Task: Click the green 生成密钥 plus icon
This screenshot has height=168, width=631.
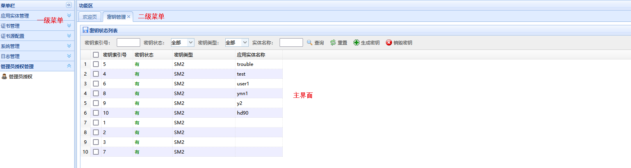Action: (x=356, y=42)
